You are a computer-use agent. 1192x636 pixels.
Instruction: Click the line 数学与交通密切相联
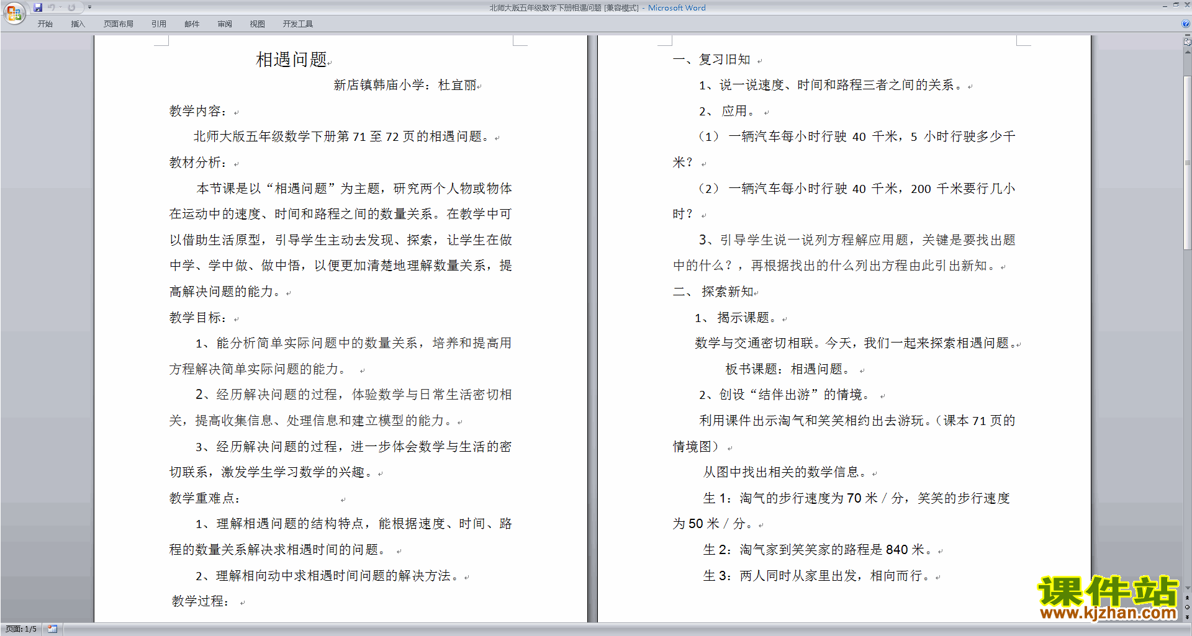[x=856, y=343]
